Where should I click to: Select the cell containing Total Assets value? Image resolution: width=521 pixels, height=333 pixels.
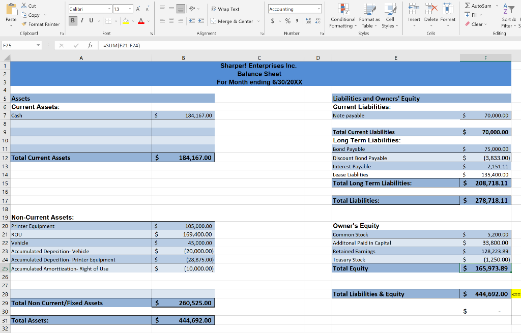coord(183,320)
